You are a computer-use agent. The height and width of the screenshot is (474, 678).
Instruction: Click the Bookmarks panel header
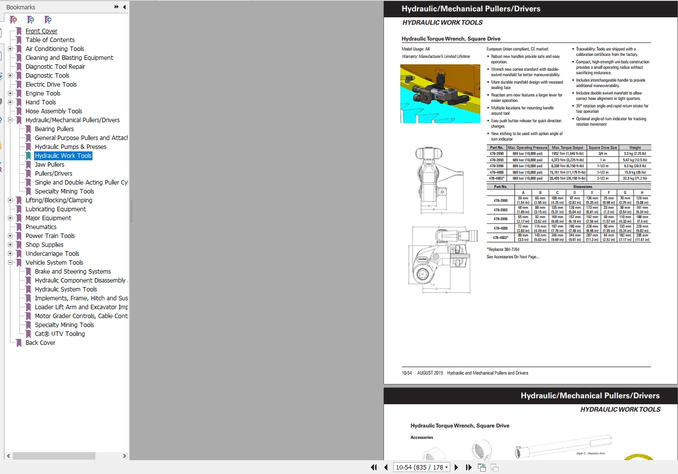pyautogui.click(x=20, y=7)
